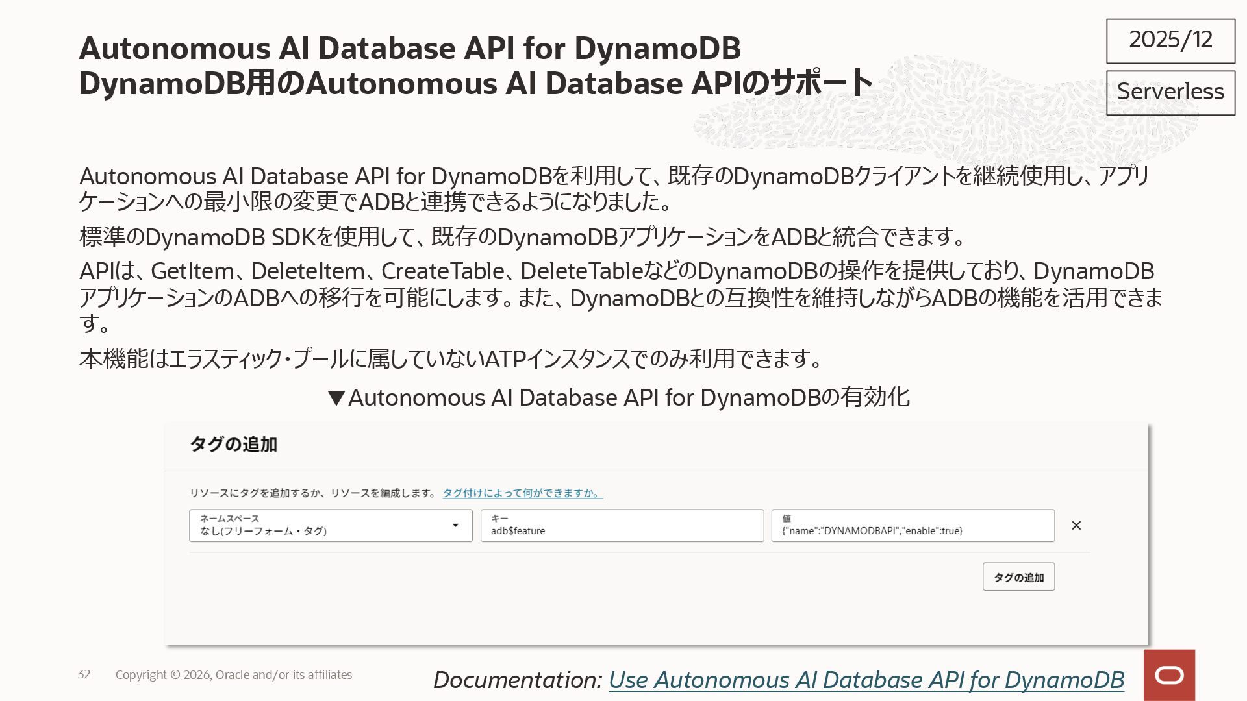Click the 2025/12 date box
Screen dimensions: 1247x701
[x=1170, y=40]
